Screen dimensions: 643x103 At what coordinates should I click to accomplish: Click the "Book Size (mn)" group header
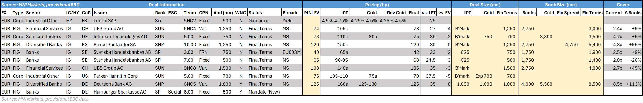pyautogui.click(x=561, y=5)
